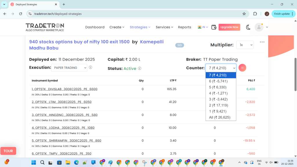This screenshot has width=297, height=167.
Task: Click the info icon next to Active status
Action: 140,68
